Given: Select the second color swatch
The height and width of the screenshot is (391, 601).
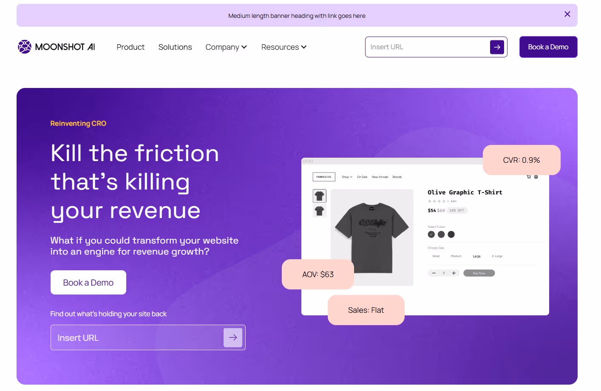Looking at the screenshot, I should [x=441, y=234].
